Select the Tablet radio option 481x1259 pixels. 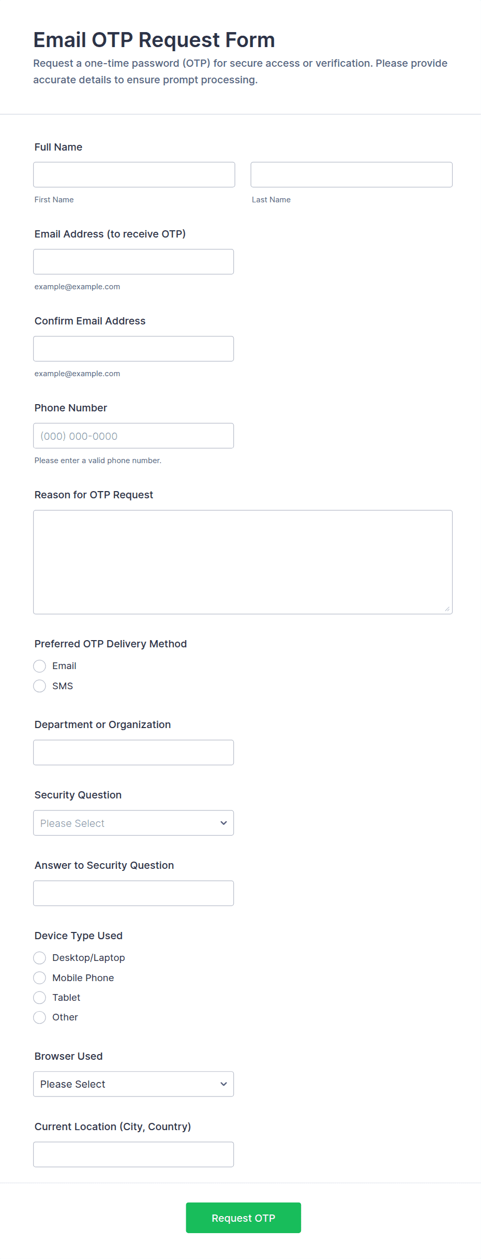(40, 998)
